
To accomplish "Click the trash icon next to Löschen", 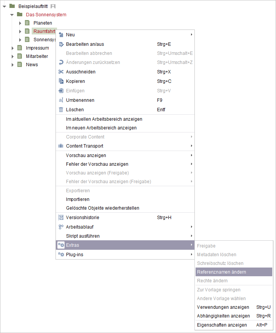I will 61,110.
